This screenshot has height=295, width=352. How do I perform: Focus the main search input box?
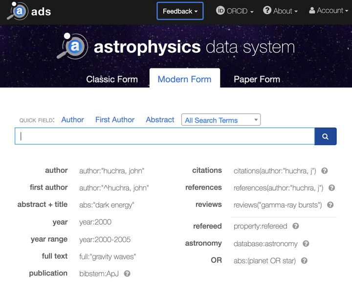pyautogui.click(x=165, y=136)
